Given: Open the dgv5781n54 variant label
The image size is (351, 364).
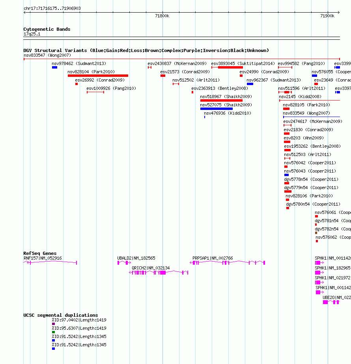Looking at the screenshot, I should click(332, 221).
